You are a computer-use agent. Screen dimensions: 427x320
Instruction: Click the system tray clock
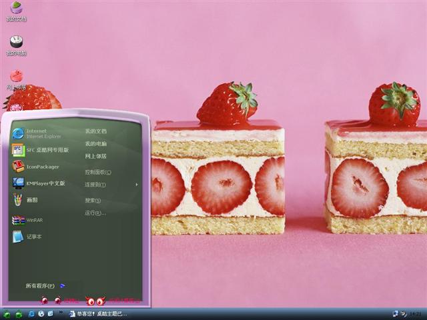(x=415, y=314)
